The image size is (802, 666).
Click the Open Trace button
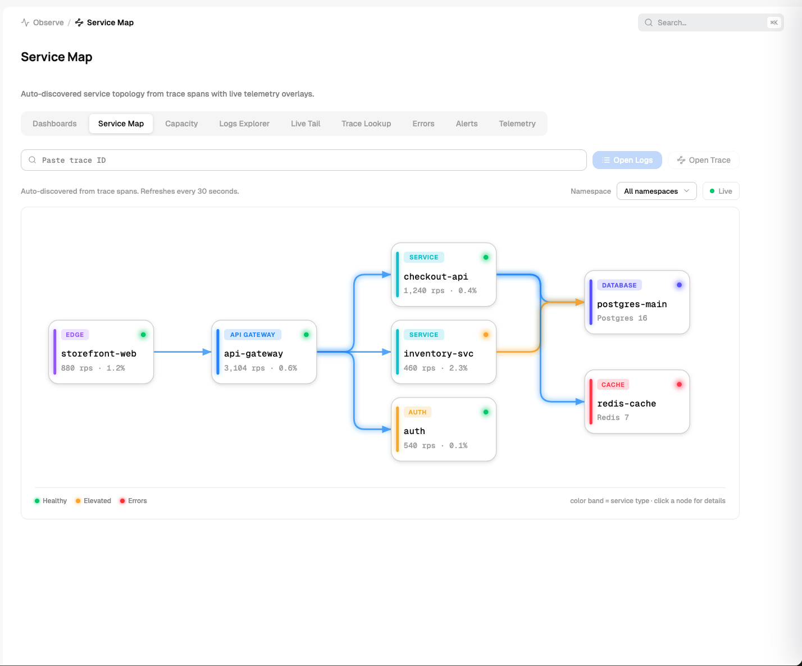[x=704, y=160]
